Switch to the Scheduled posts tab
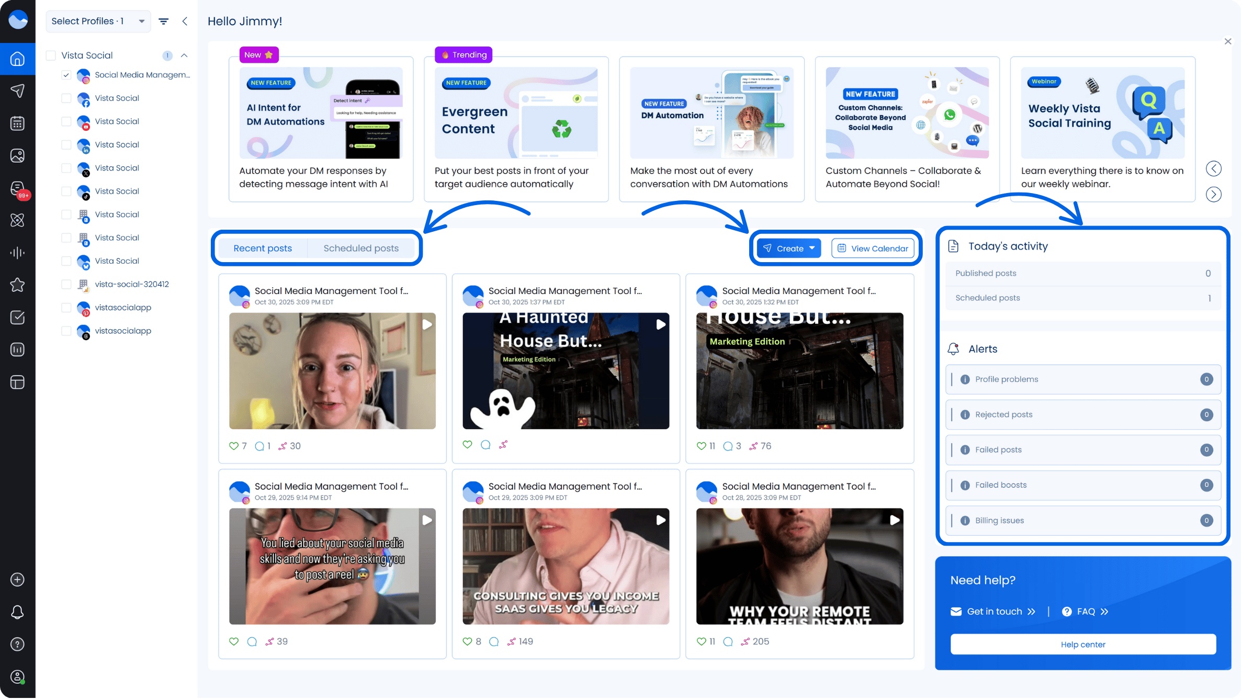Viewport: 1242px width, 699px height. (361, 249)
